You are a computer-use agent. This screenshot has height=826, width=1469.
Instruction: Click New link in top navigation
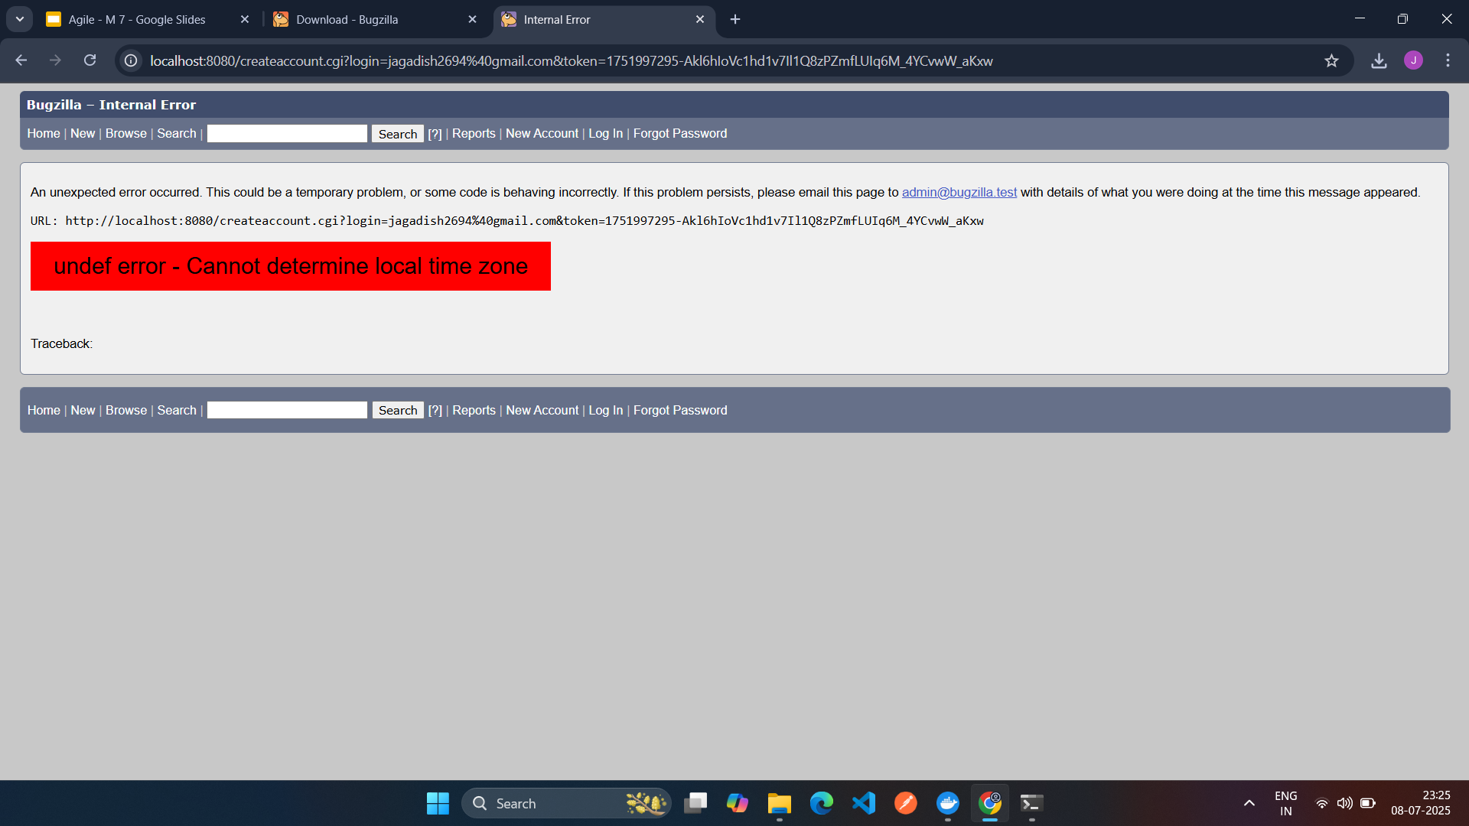point(83,133)
